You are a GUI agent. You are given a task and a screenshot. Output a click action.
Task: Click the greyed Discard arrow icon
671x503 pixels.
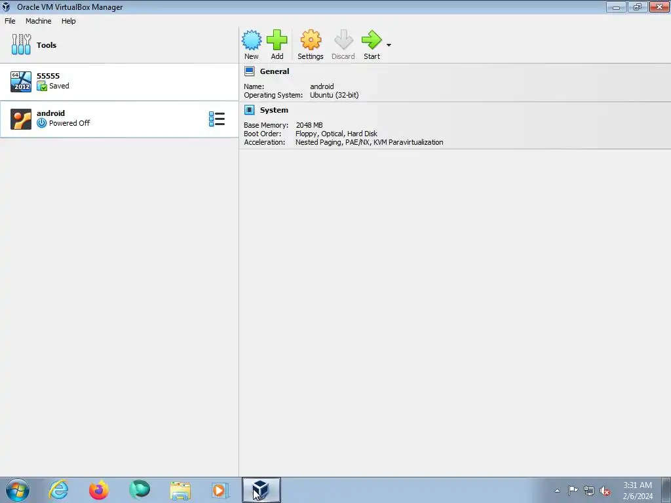click(343, 40)
